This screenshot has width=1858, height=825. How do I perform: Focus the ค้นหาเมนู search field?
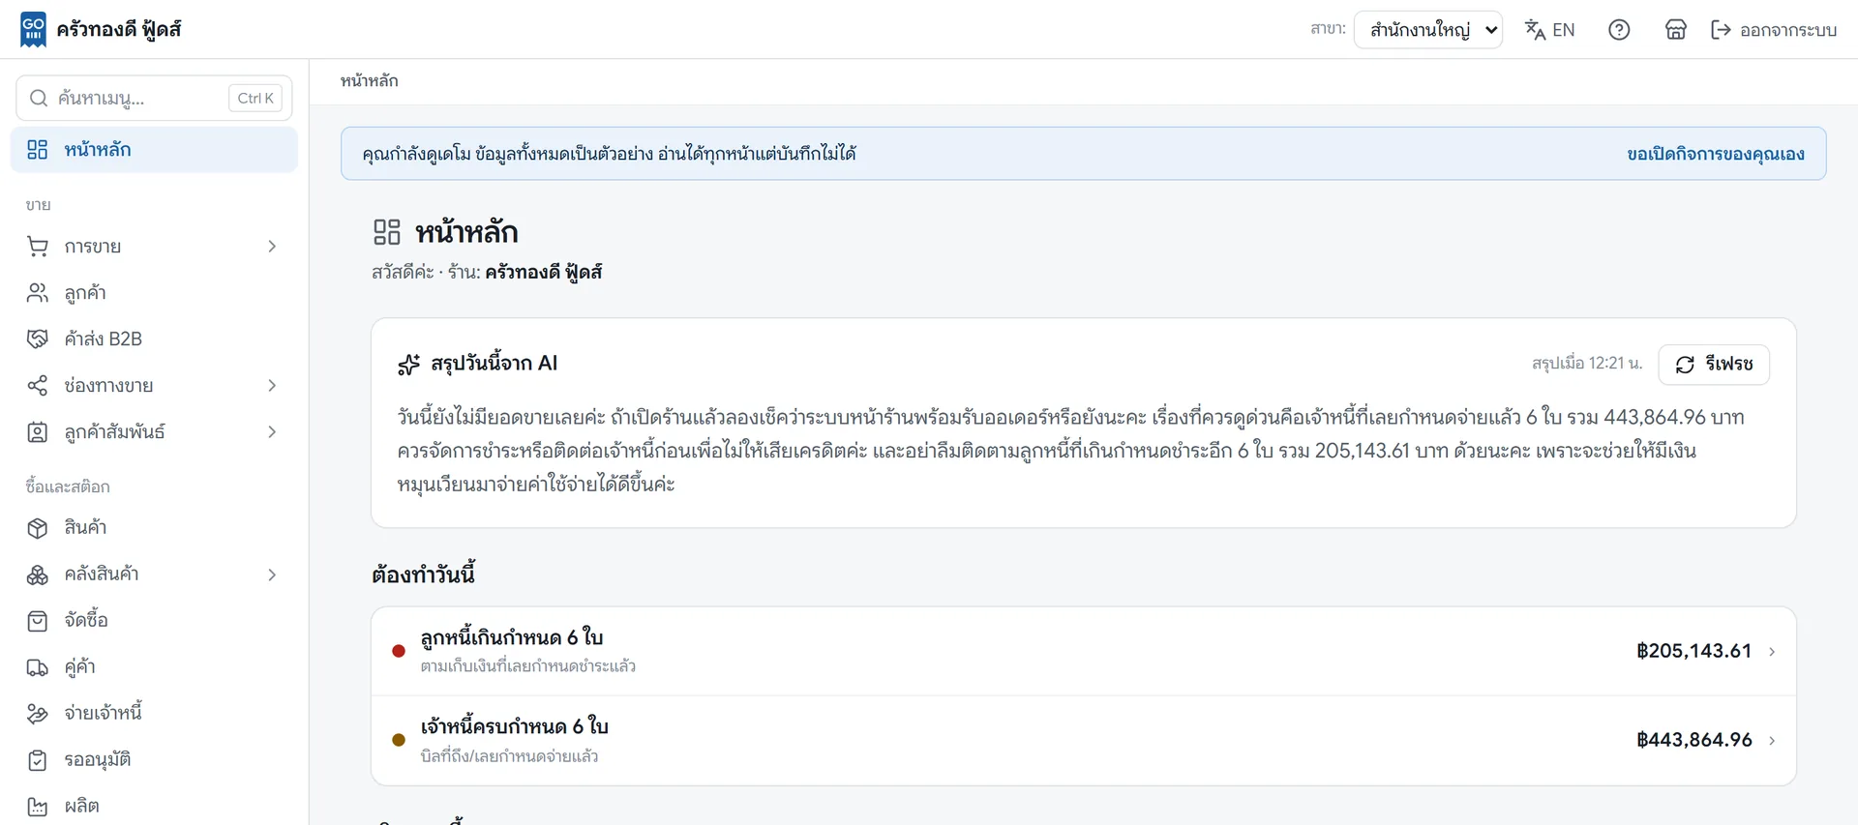tap(154, 98)
